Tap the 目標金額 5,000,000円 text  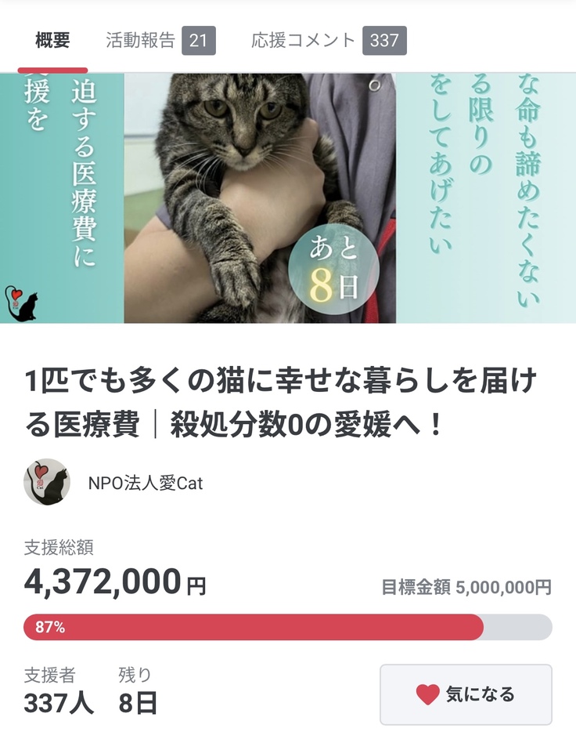466,587
